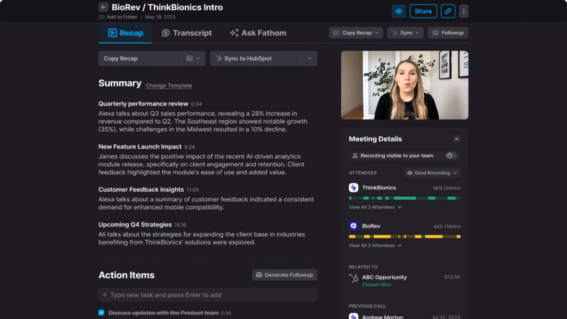Toggle Recording visible to your team switch

pyautogui.click(x=451, y=156)
